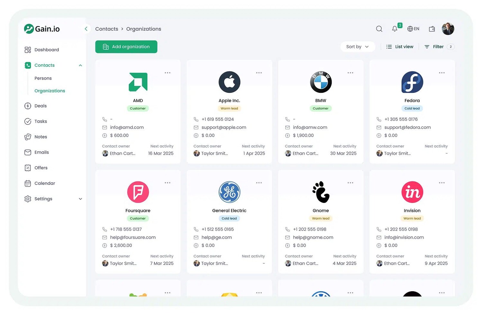Open Calendar in the sidebar
The height and width of the screenshot is (315, 482).
(x=45, y=183)
